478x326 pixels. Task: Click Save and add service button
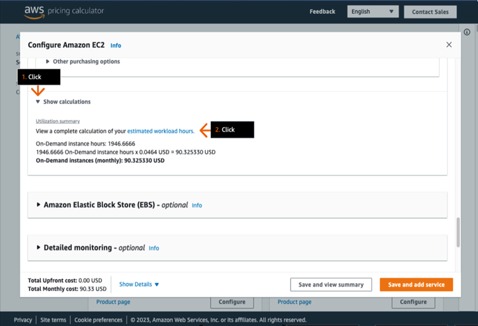[x=416, y=285]
